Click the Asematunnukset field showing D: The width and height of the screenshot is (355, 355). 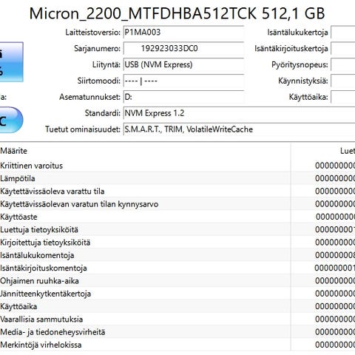(x=183, y=97)
